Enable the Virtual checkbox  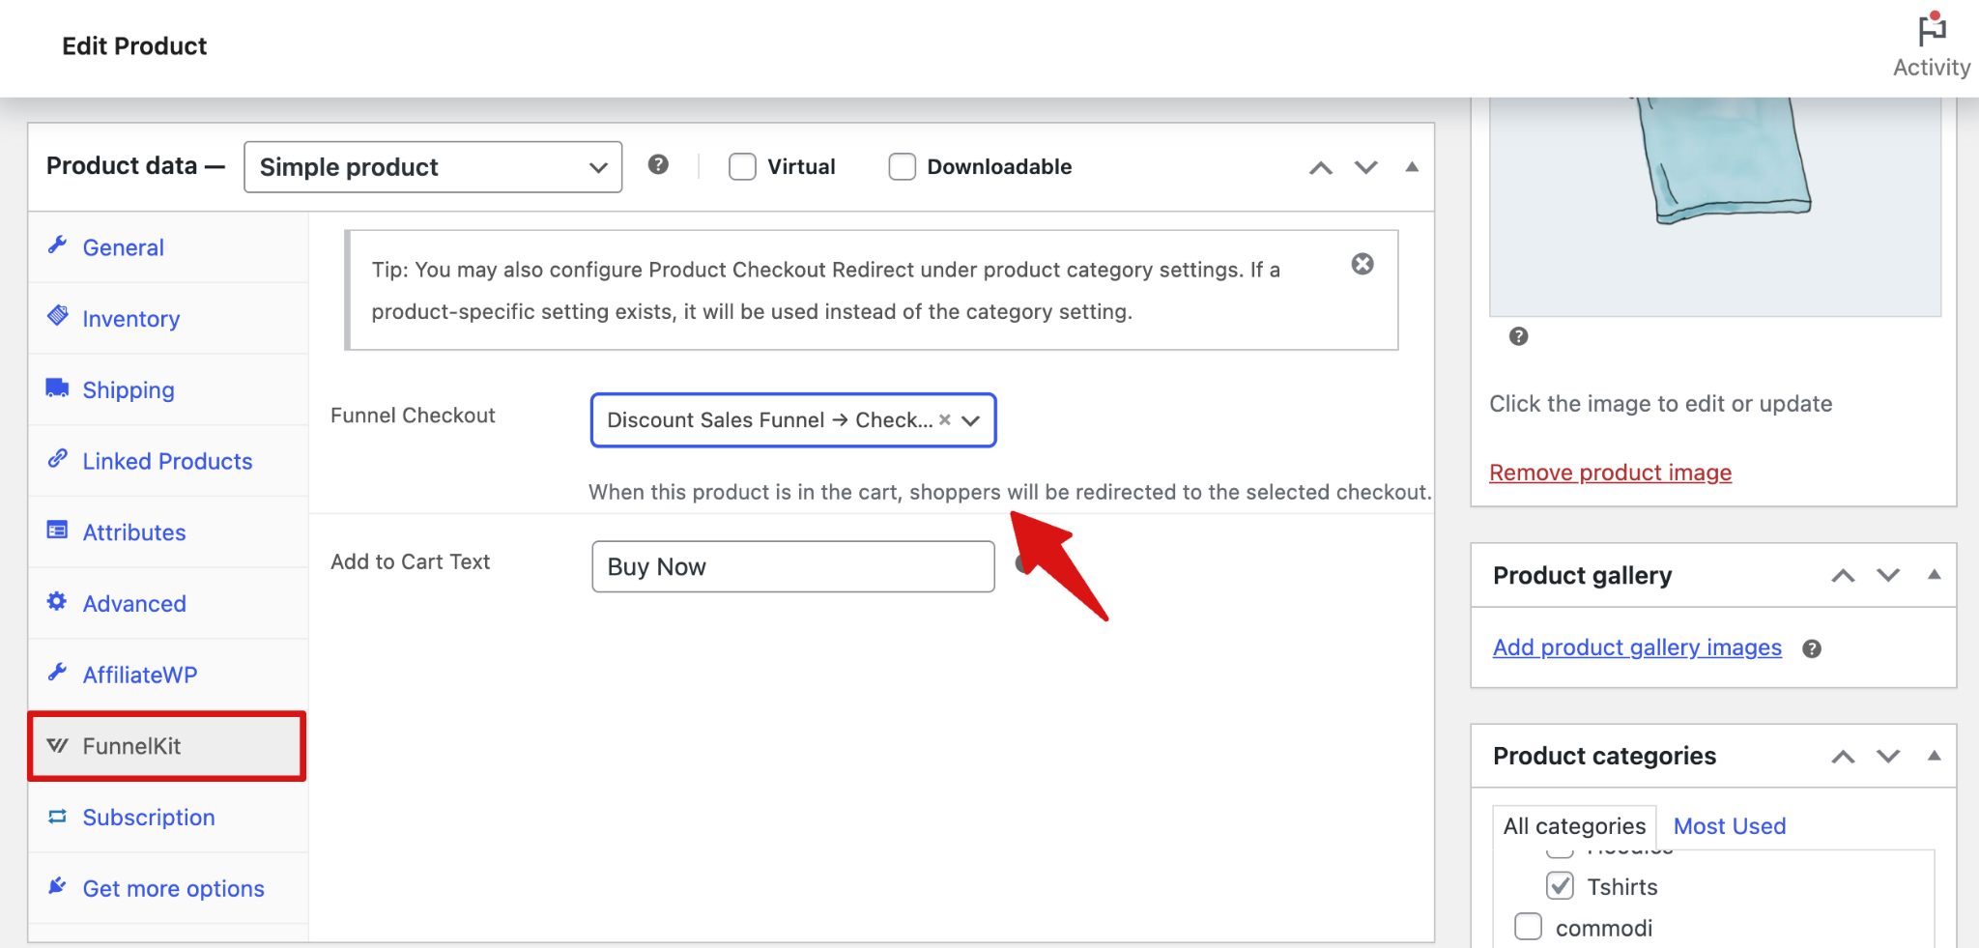tap(742, 166)
